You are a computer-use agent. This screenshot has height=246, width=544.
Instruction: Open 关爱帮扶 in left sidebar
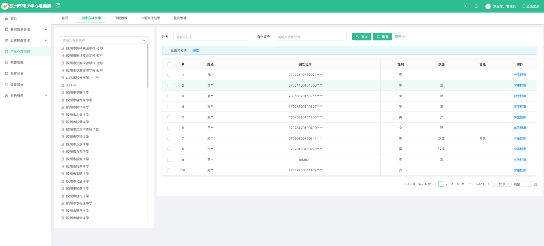click(x=17, y=85)
